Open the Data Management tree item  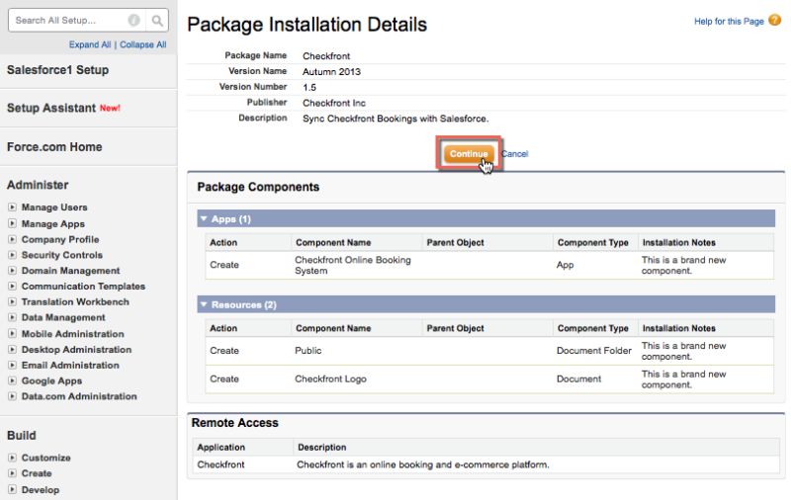point(63,317)
